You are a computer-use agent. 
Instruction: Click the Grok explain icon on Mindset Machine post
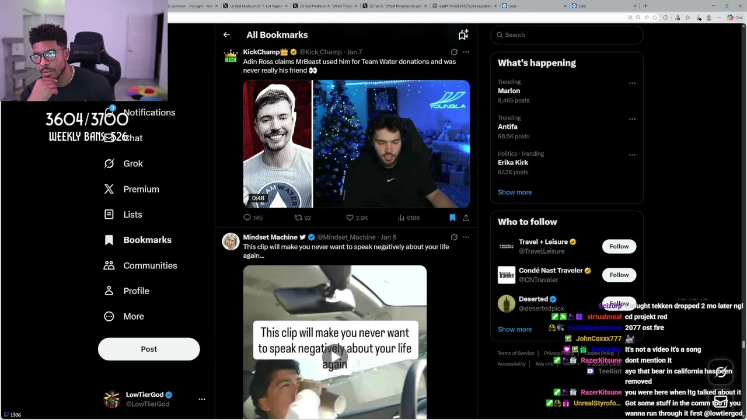coord(454,237)
